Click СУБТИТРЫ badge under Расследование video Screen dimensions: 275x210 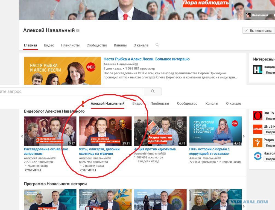pyautogui.click(x=33, y=170)
